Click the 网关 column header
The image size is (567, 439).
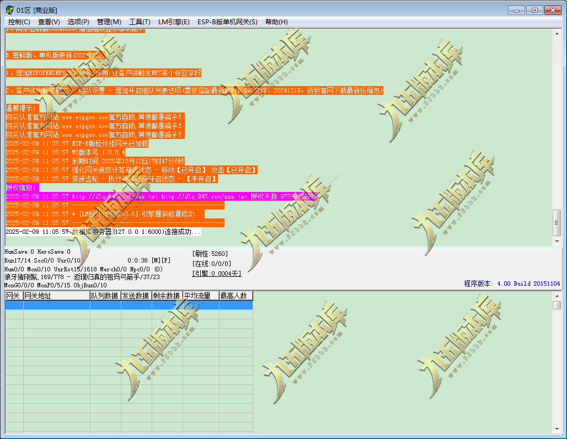(x=14, y=296)
